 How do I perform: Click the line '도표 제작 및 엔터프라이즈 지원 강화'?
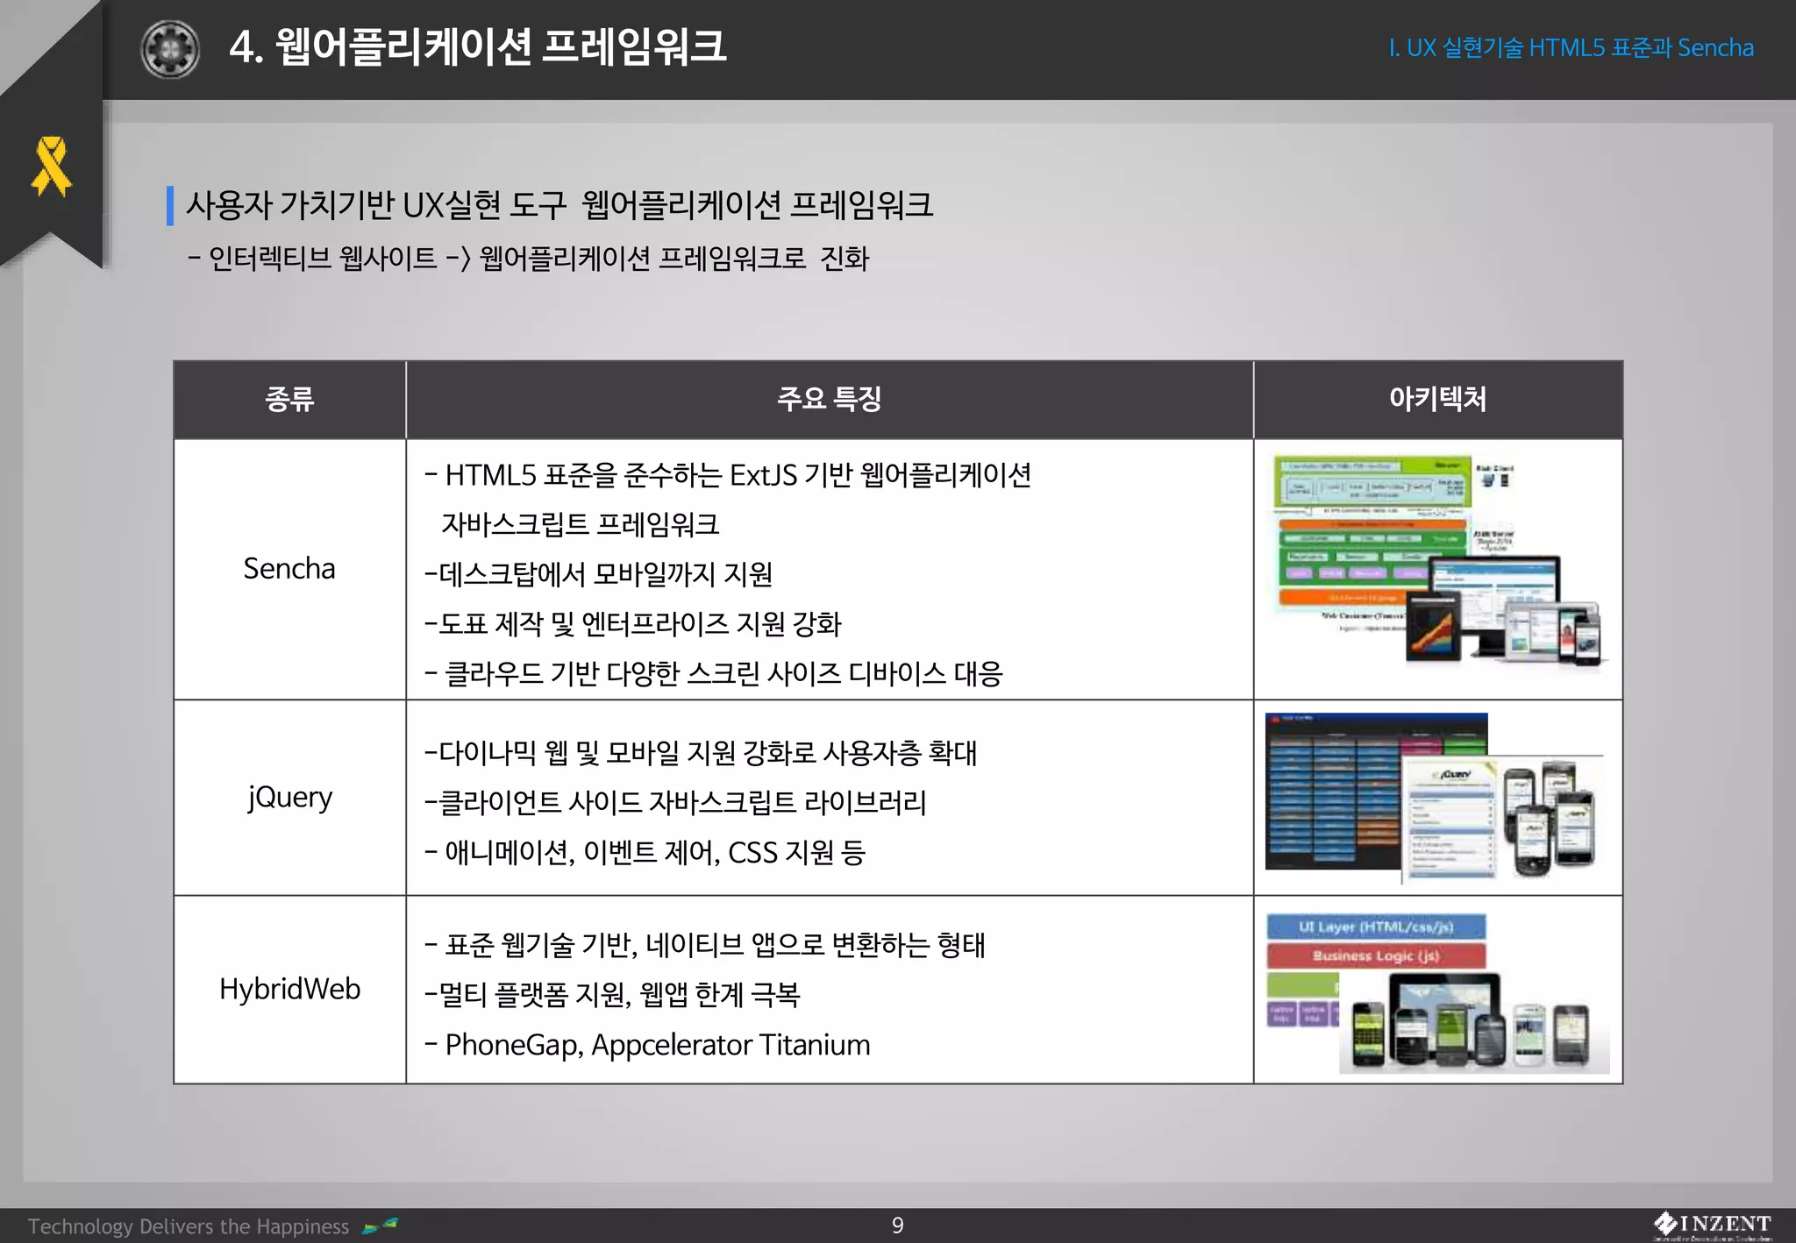click(x=632, y=624)
